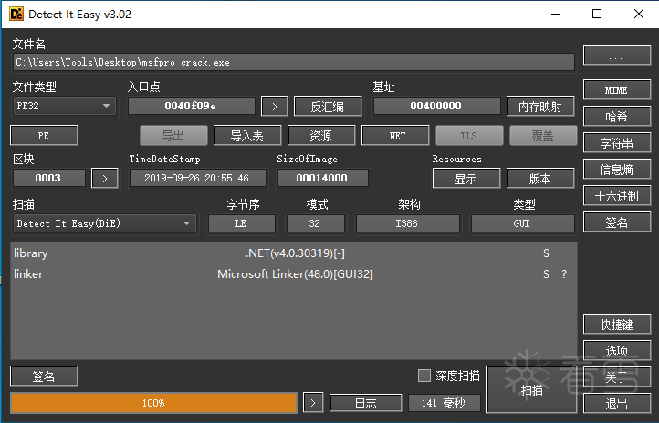Screen dimensions: 659x423
Task: Open the 信息熵 entropy button
Action: 616,170
